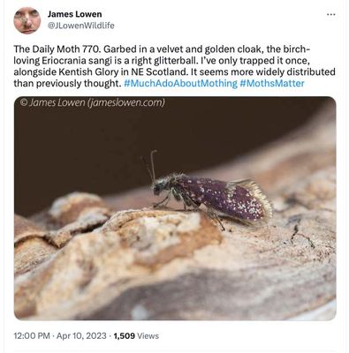Open the moth photo in full view
The width and height of the screenshot is (349, 353).
coord(175,208)
